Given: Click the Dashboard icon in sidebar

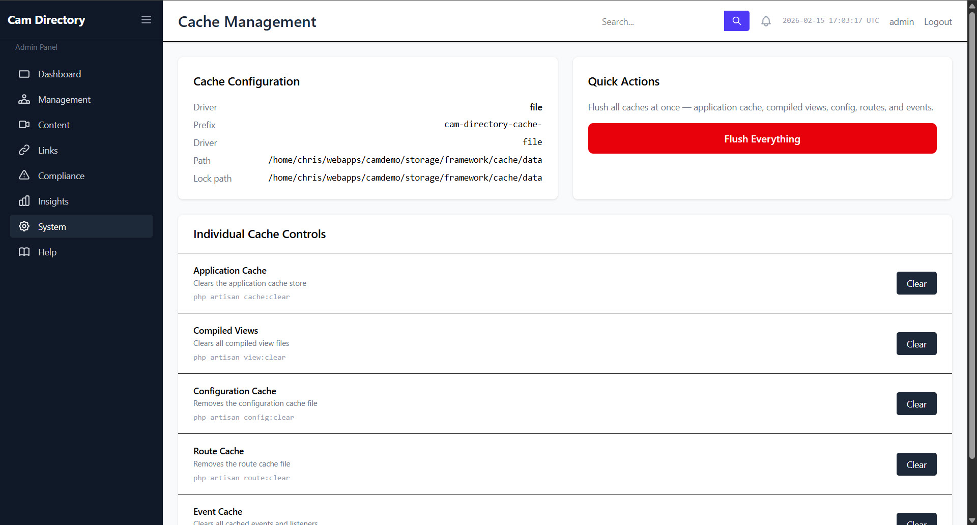Looking at the screenshot, I should click(x=24, y=74).
